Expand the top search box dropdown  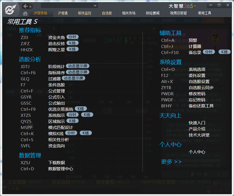click(x=95, y=6)
